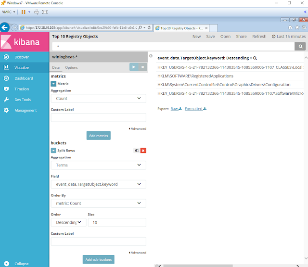Screen dimensions: 308x267
Task: Sort the TargetObject column
Action: click(251, 58)
